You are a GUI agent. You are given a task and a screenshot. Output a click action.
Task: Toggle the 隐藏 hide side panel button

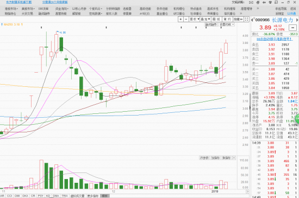pos(238,19)
